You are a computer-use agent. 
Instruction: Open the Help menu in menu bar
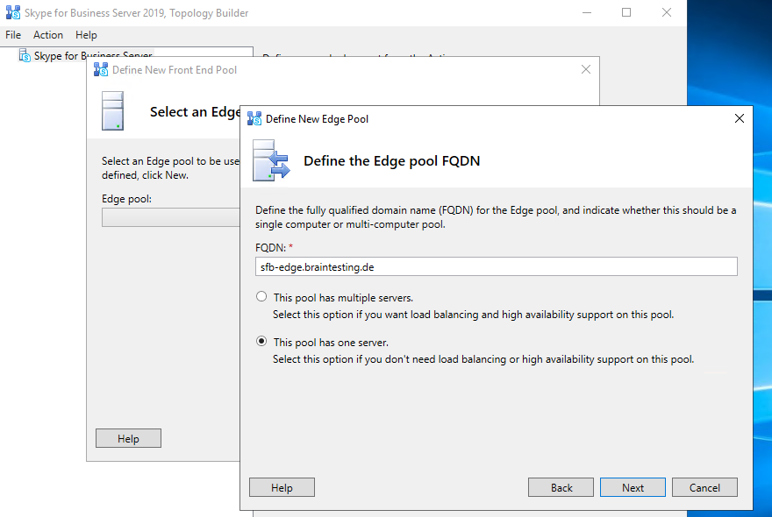(86, 35)
